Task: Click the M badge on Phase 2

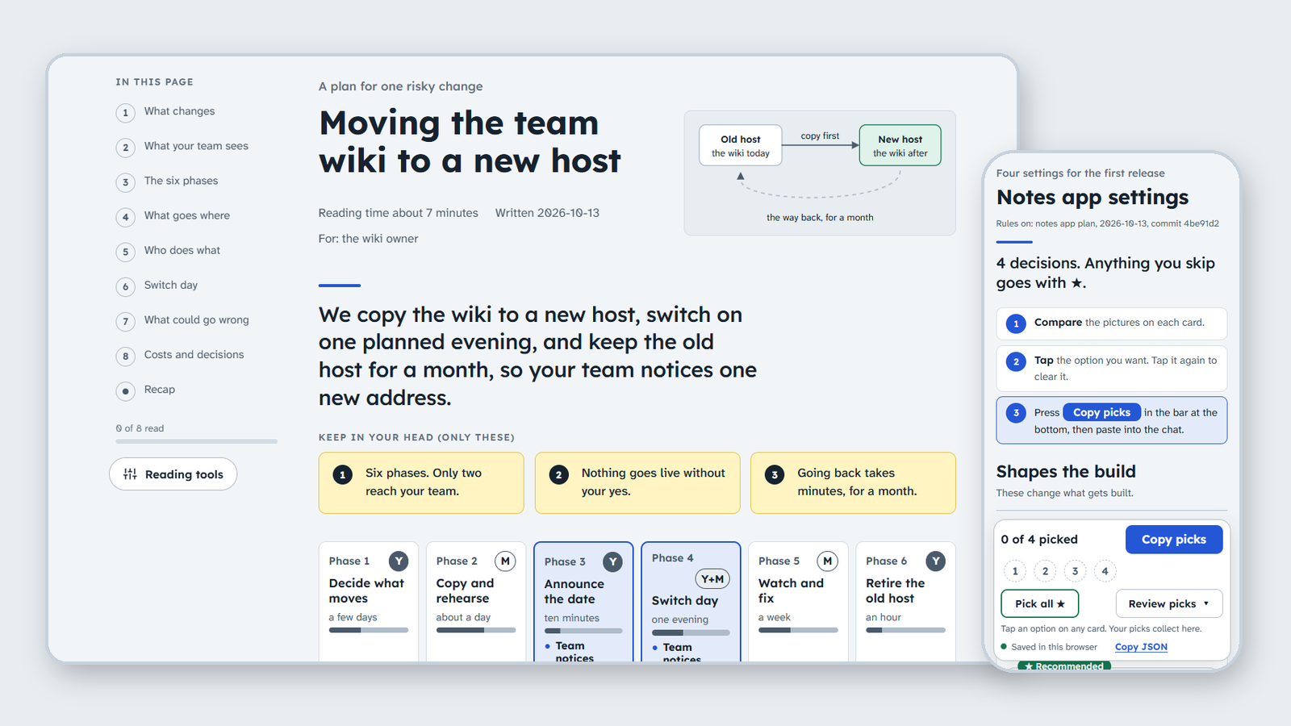Action: tap(505, 561)
